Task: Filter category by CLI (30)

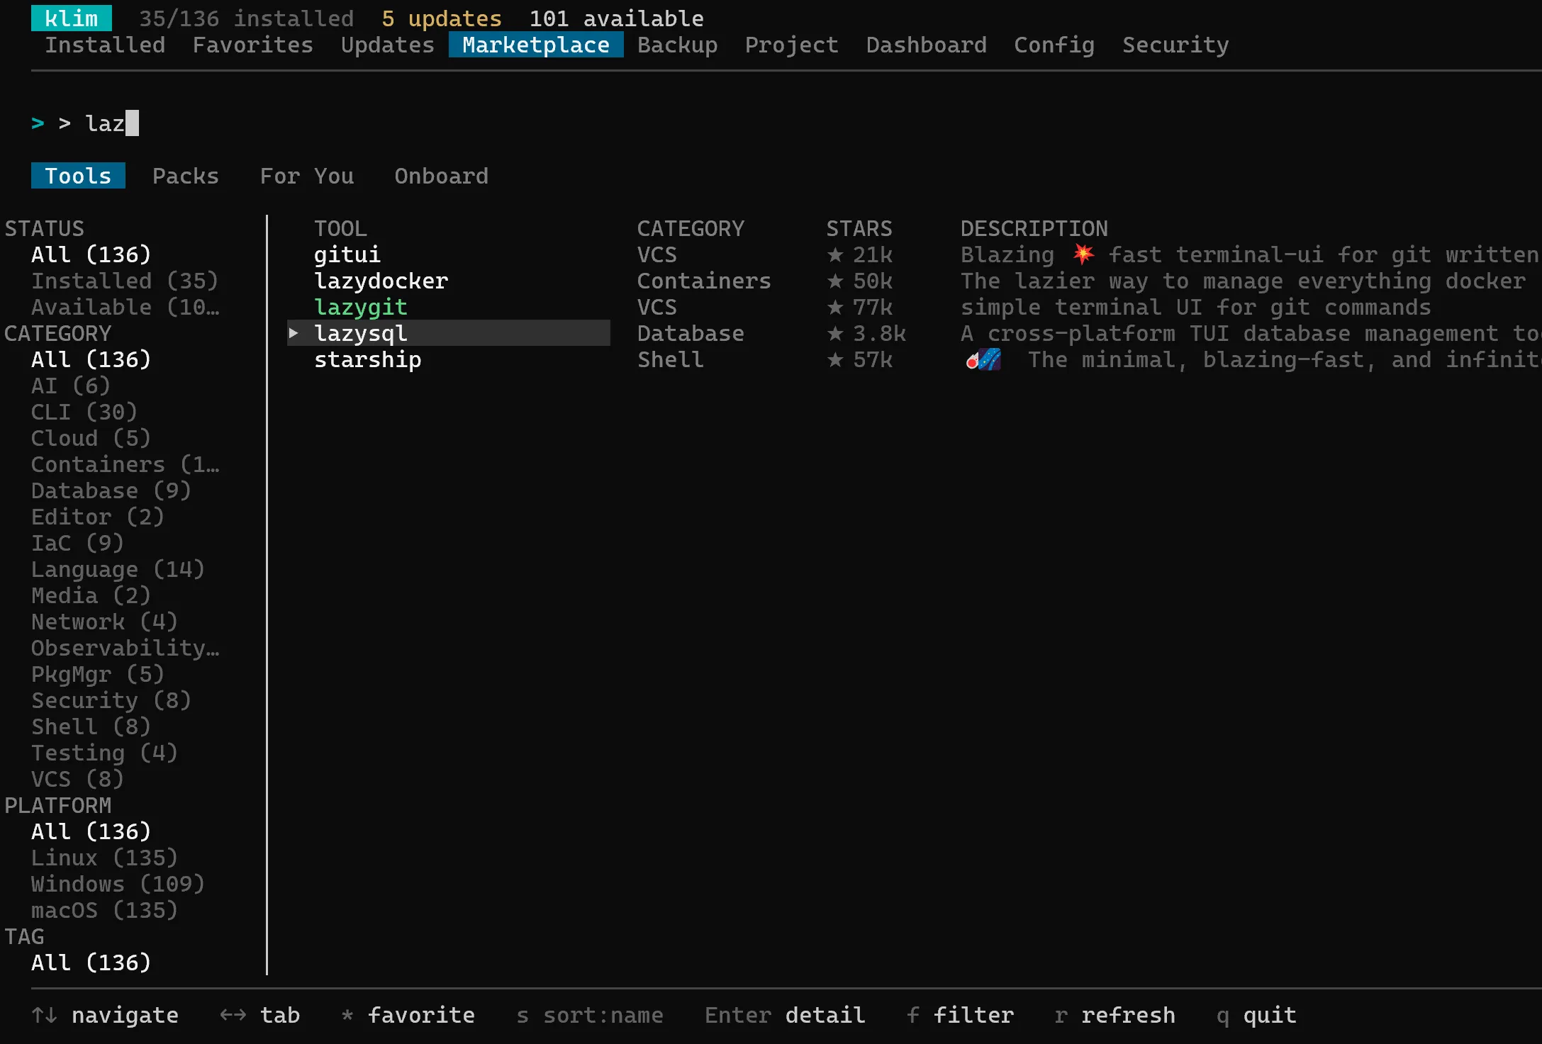Action: [x=84, y=412]
